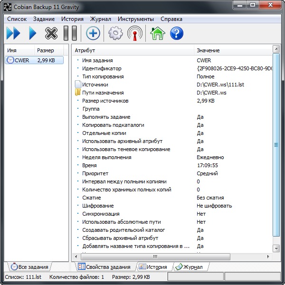Open home page with house icon
The width and height of the screenshot is (285, 285).
pos(157,33)
